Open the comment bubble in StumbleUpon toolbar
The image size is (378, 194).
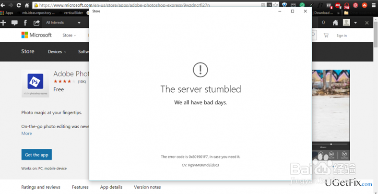coord(14,23)
